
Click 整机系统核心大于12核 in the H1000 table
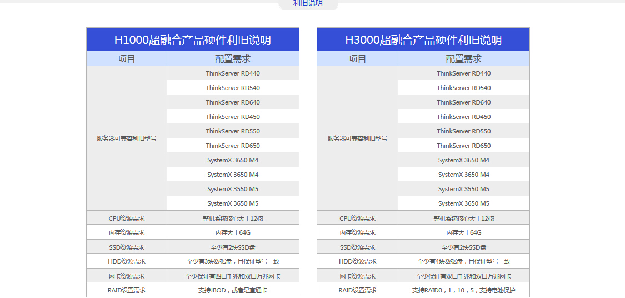[233, 218]
